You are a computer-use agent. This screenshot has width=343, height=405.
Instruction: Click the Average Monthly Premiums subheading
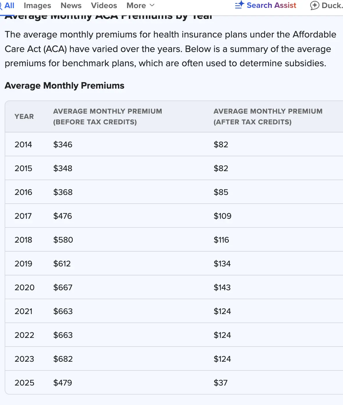65,86
